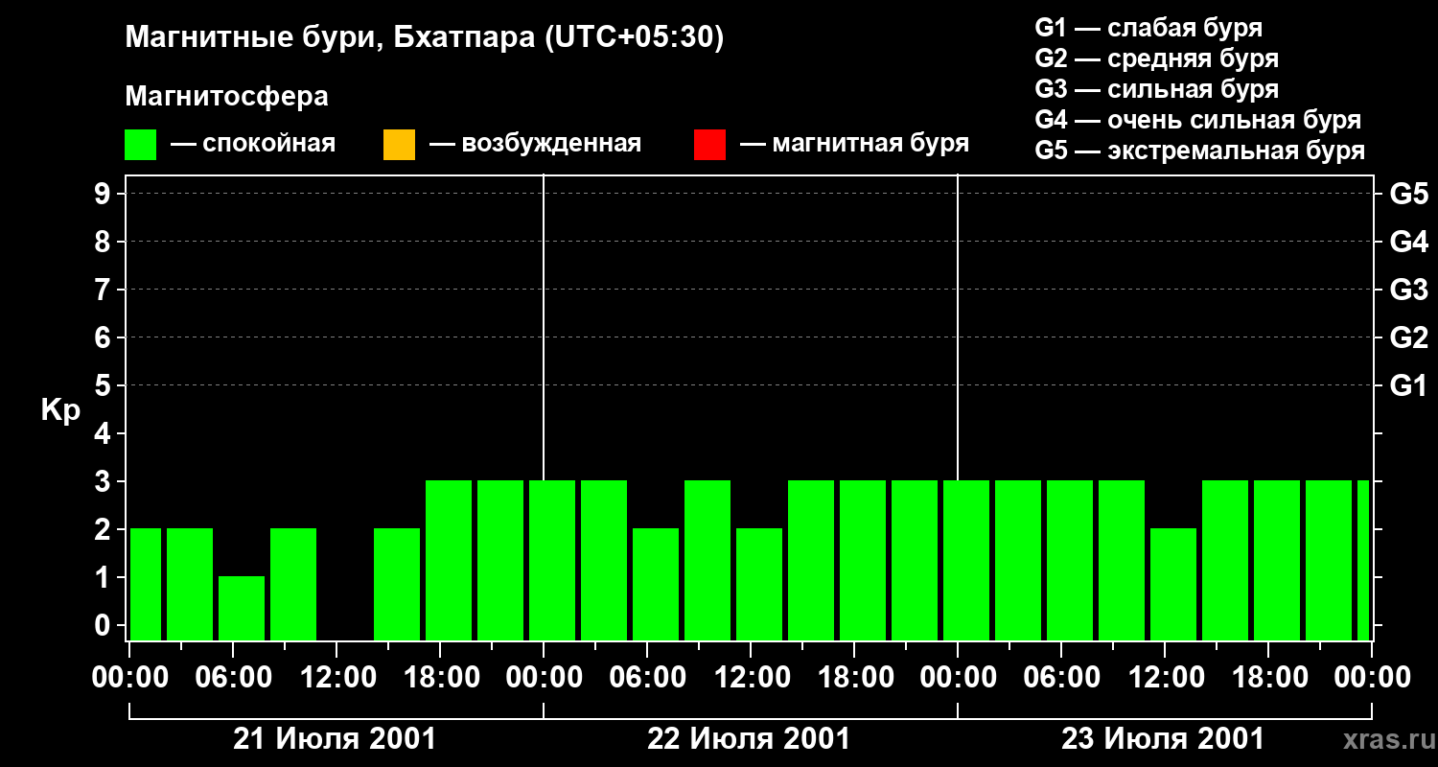Screen dimensions: 1438x767
Task: Click the first 06:00 time tick label
Action: 233,677
